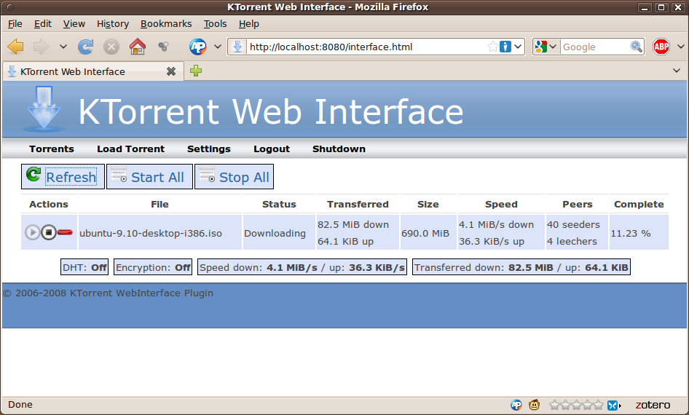This screenshot has height=415, width=689.
Task: Click the Stop loading icon
Action: click(111, 47)
